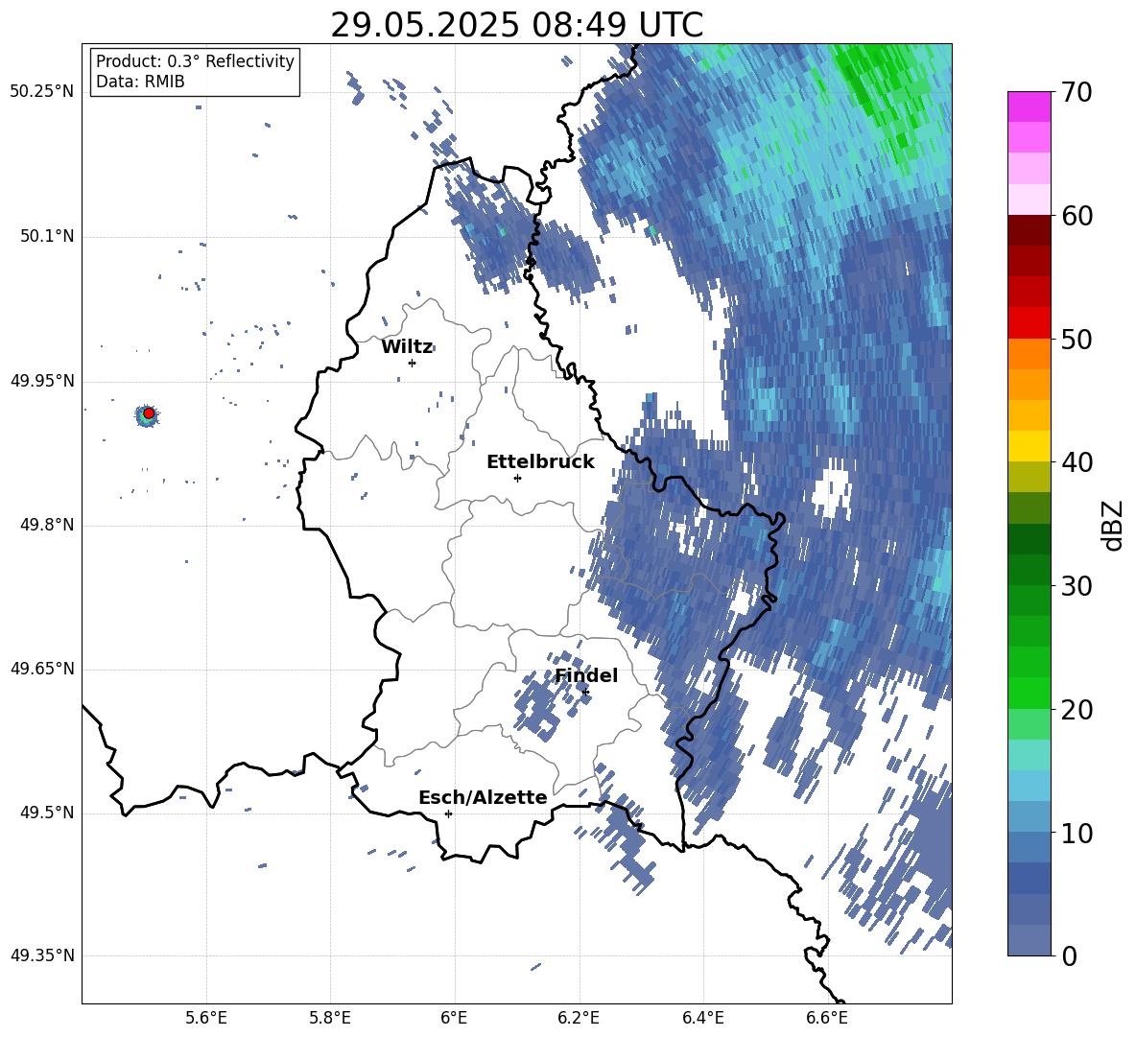Screen dimensions: 1136x1037
Task: Click the 6.2°E longitude label
Action: [x=579, y=1018]
